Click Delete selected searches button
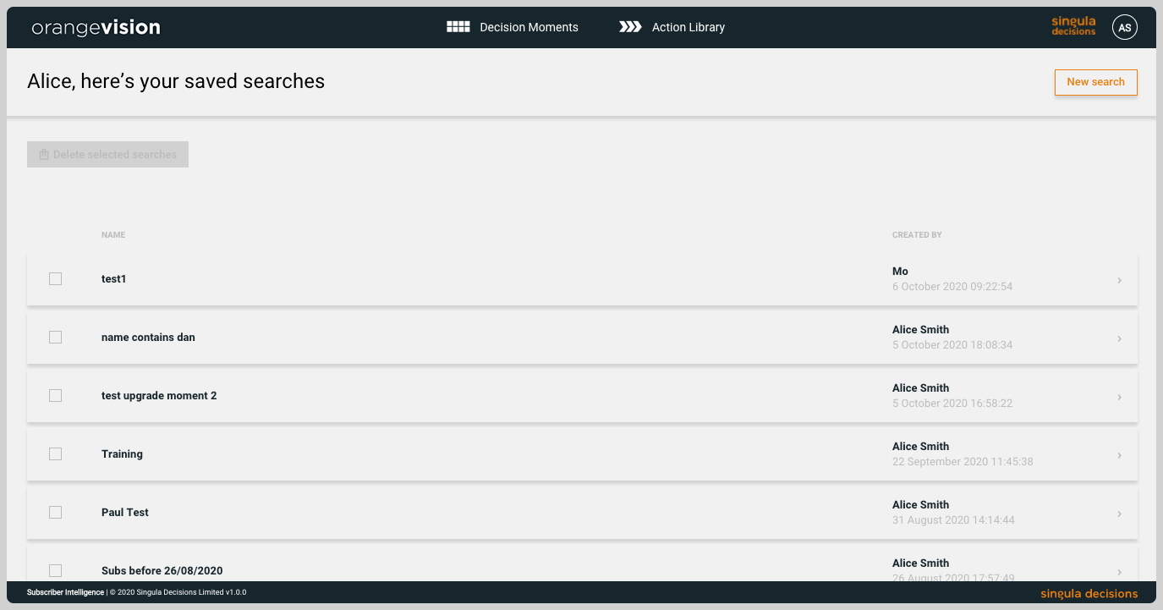The image size is (1163, 610). (x=107, y=155)
